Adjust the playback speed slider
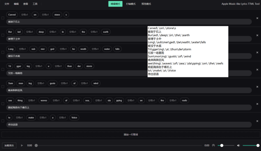Image resolution: width=261 pixels, height=151 pixels. [226, 146]
